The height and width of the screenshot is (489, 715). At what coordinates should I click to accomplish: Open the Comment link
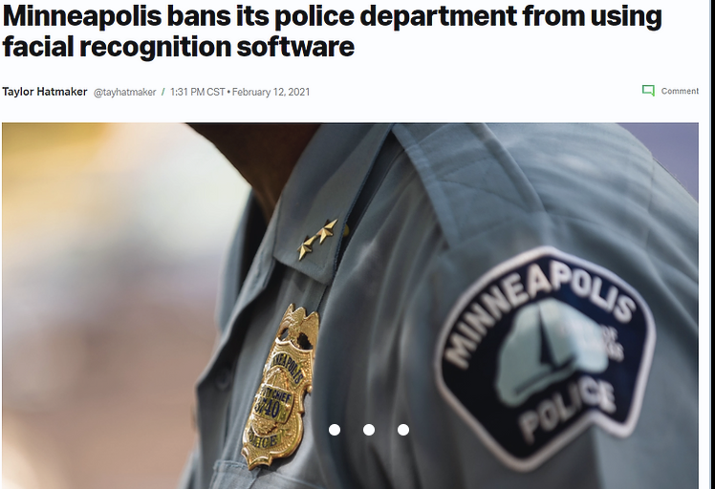(x=680, y=91)
